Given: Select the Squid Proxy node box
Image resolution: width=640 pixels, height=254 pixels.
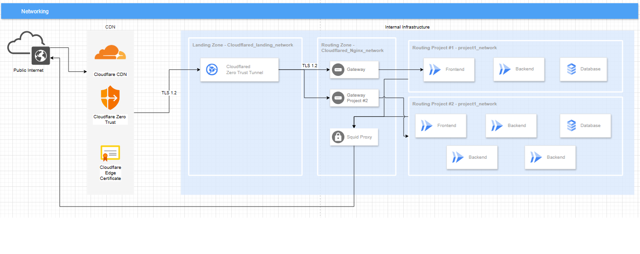Looking at the screenshot, I should click(x=354, y=137).
